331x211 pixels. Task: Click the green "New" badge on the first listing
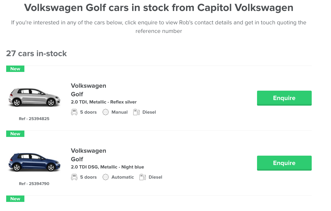(x=15, y=69)
